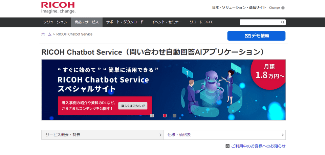Click the デモ依頼 button
The height and width of the screenshot is (155, 325).
tap(256, 36)
